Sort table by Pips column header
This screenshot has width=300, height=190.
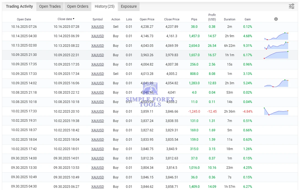[x=194, y=19]
